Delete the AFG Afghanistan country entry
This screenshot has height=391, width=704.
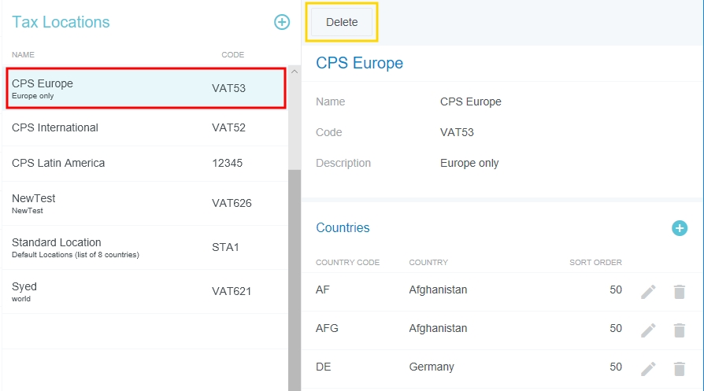[x=679, y=330]
